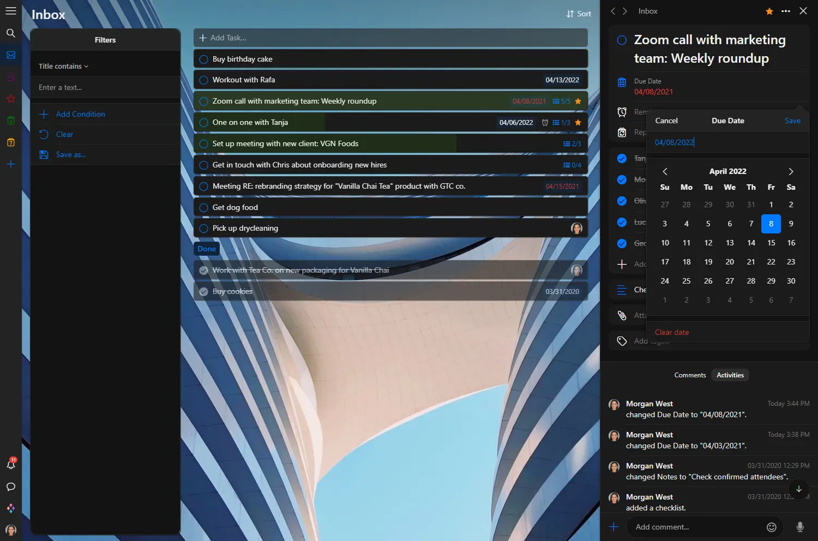The width and height of the screenshot is (818, 541).
Task: Select the Activities tab
Action: coord(730,375)
